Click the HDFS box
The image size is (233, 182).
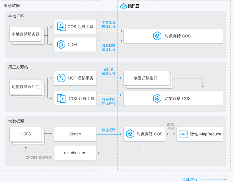pos(26,134)
